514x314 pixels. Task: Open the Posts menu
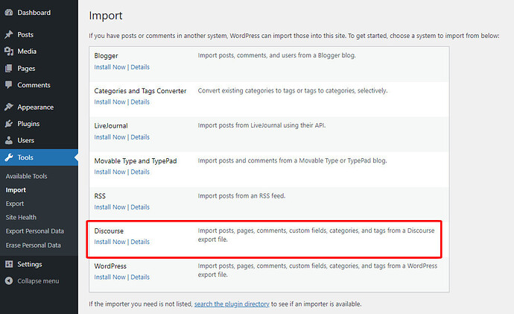coord(25,34)
